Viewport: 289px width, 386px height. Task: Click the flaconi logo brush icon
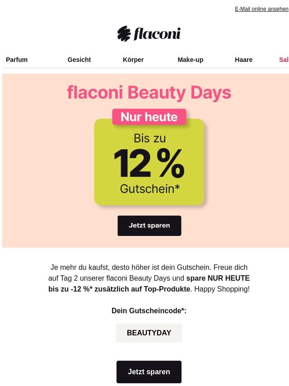(124, 33)
